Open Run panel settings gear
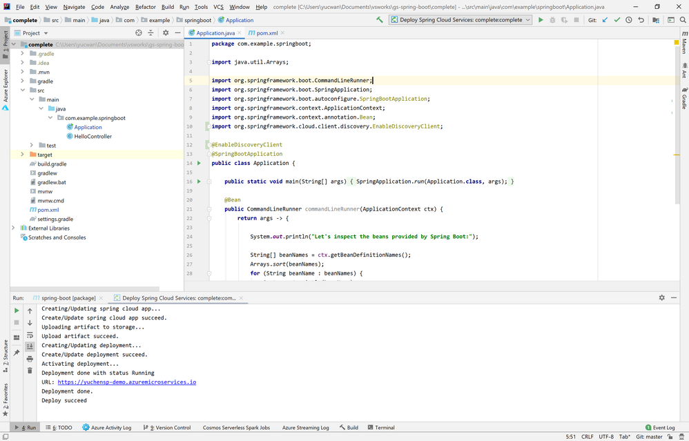This screenshot has width=689, height=441. pos(662,297)
